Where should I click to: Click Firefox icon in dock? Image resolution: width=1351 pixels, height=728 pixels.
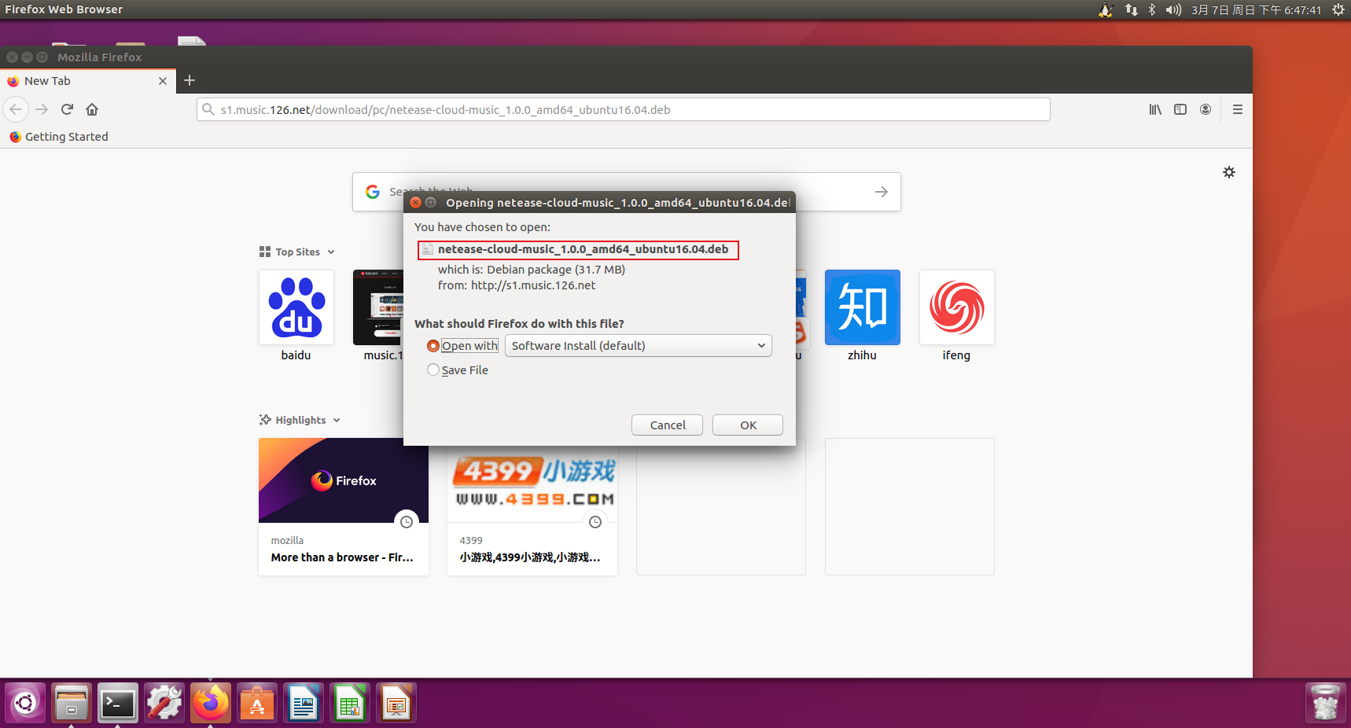(211, 703)
